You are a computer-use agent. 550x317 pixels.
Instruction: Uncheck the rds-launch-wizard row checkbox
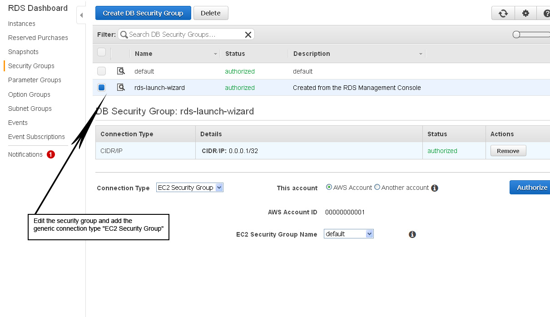point(102,87)
